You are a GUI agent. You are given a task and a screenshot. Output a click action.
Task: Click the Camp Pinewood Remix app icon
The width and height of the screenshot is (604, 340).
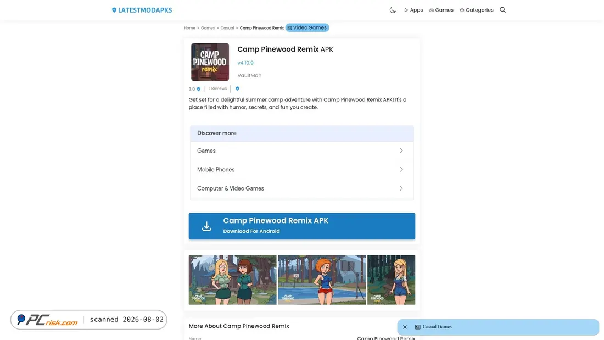pos(210,62)
